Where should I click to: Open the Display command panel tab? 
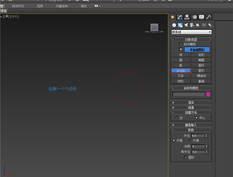pyautogui.click(x=201, y=17)
